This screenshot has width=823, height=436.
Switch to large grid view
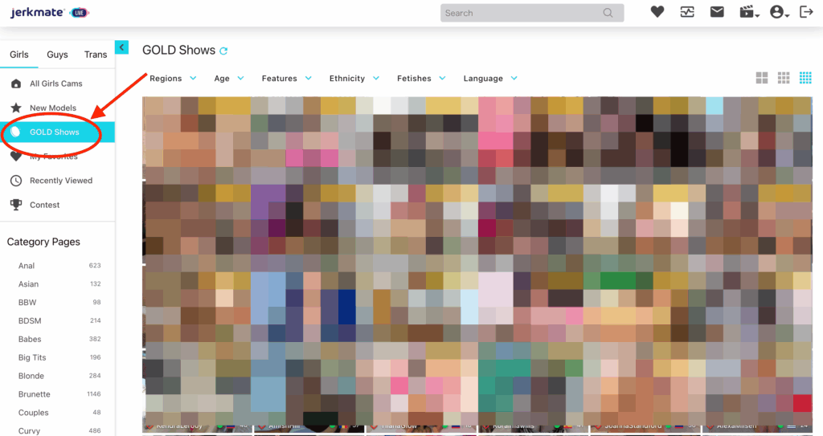tap(762, 78)
